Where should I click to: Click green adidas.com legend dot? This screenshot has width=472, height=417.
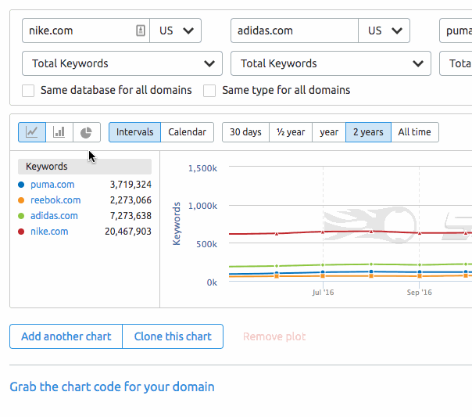[x=21, y=216]
